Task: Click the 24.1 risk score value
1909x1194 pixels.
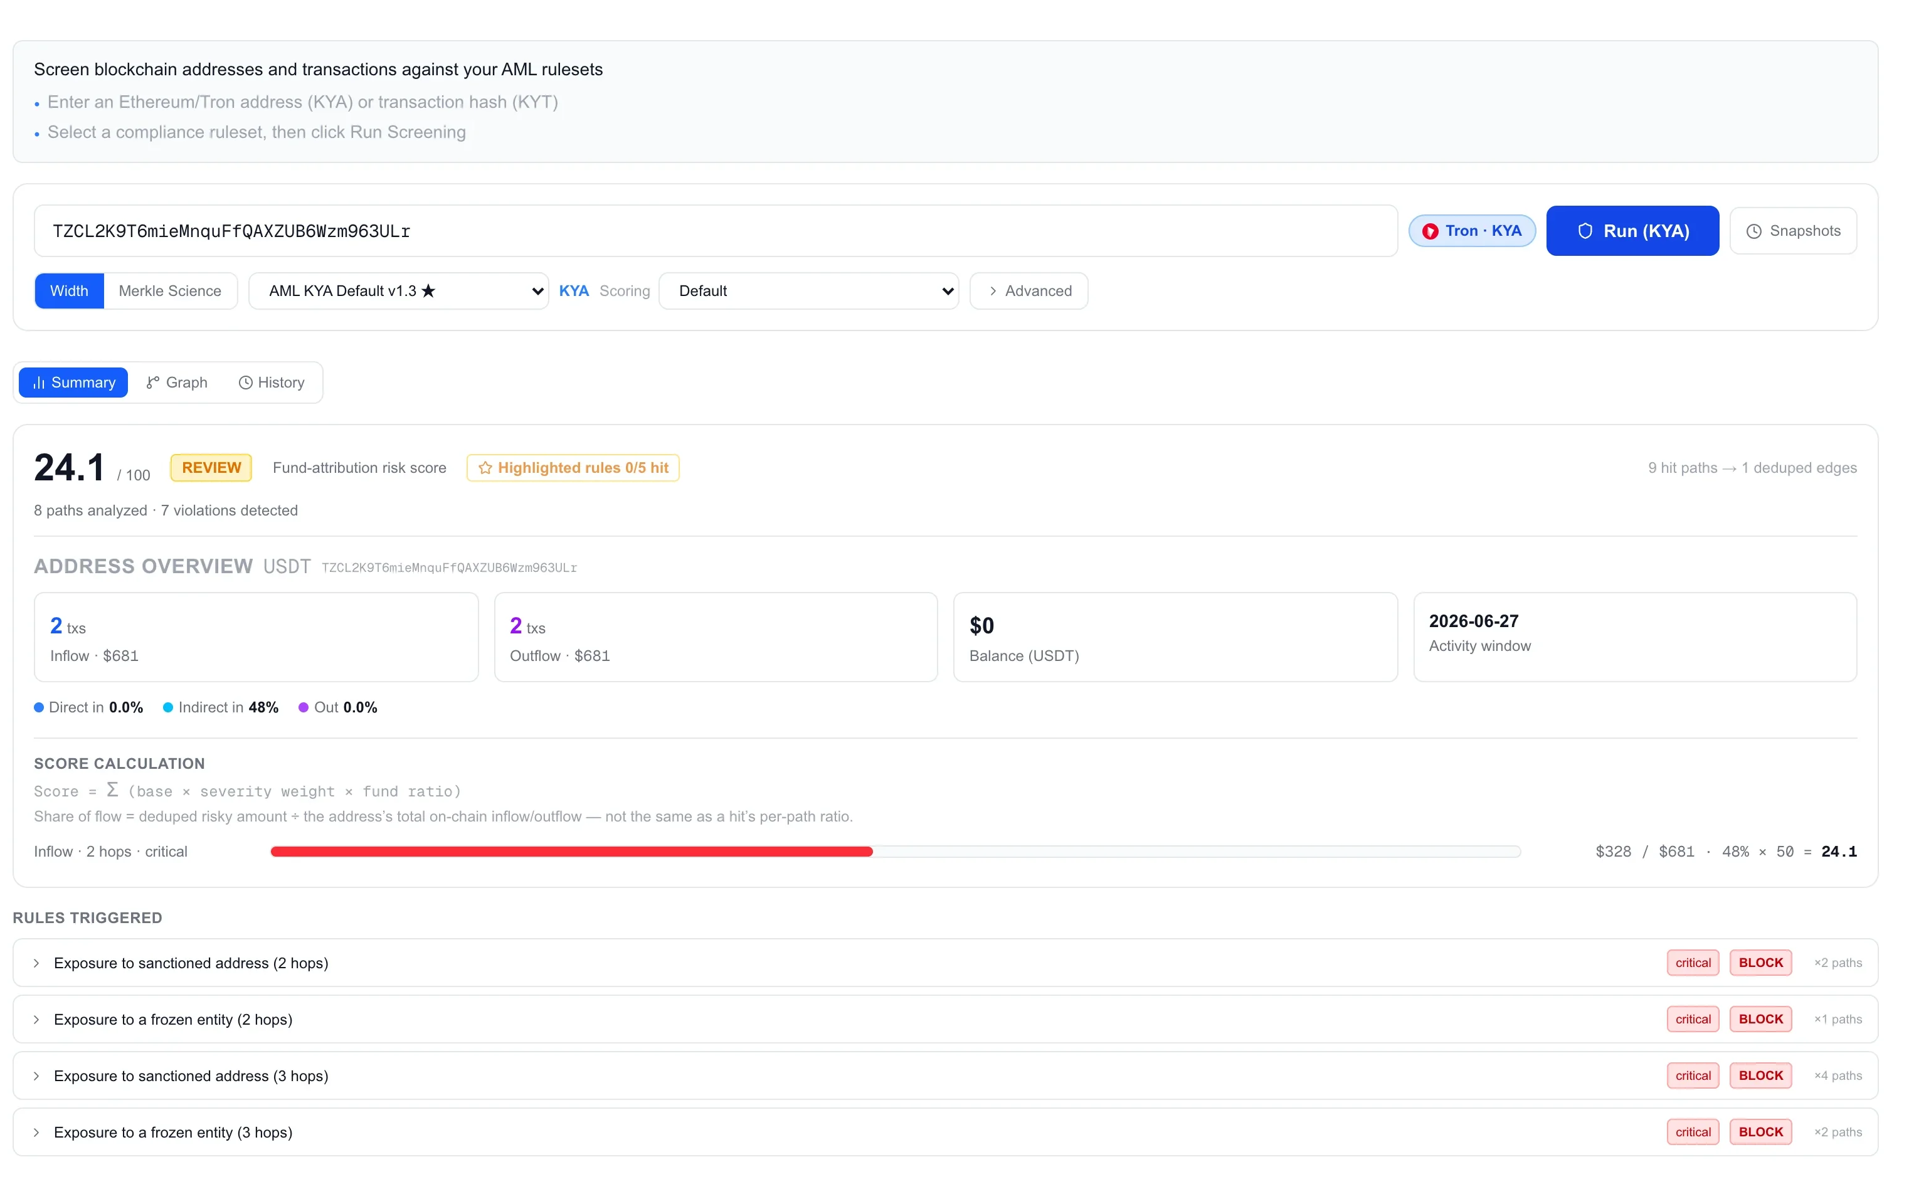Action: [70, 467]
